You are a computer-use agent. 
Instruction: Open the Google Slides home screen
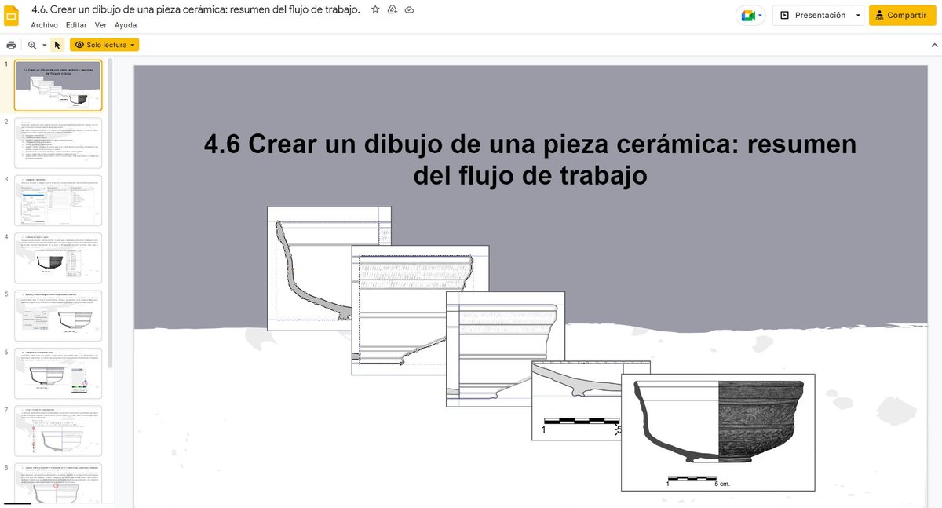(11, 15)
